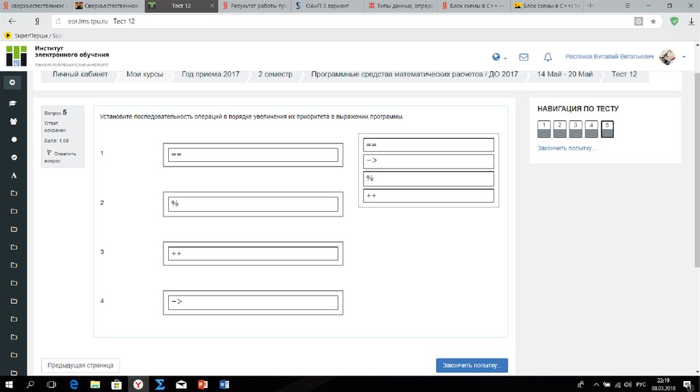Click the 'A' icon in left sidebar
The width and height of the screenshot is (700, 392).
click(13, 176)
